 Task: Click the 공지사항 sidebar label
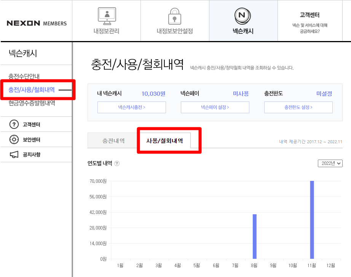click(31, 155)
